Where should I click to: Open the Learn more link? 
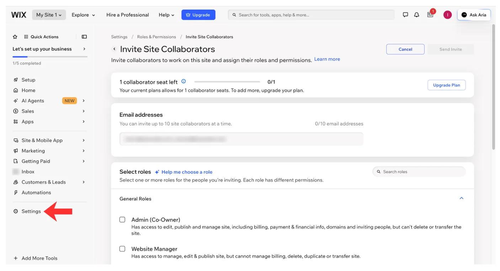(x=327, y=59)
